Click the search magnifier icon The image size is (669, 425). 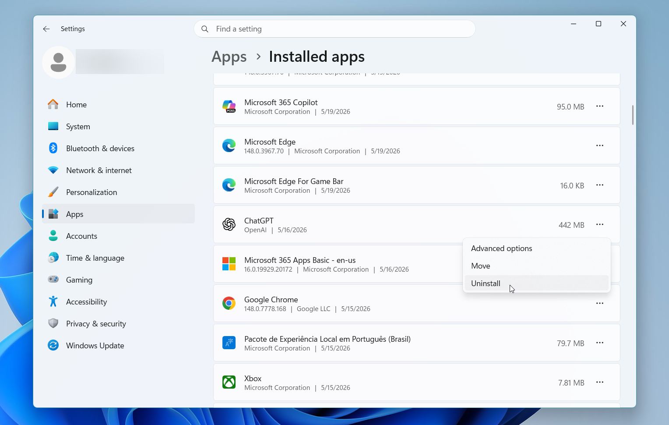205,29
